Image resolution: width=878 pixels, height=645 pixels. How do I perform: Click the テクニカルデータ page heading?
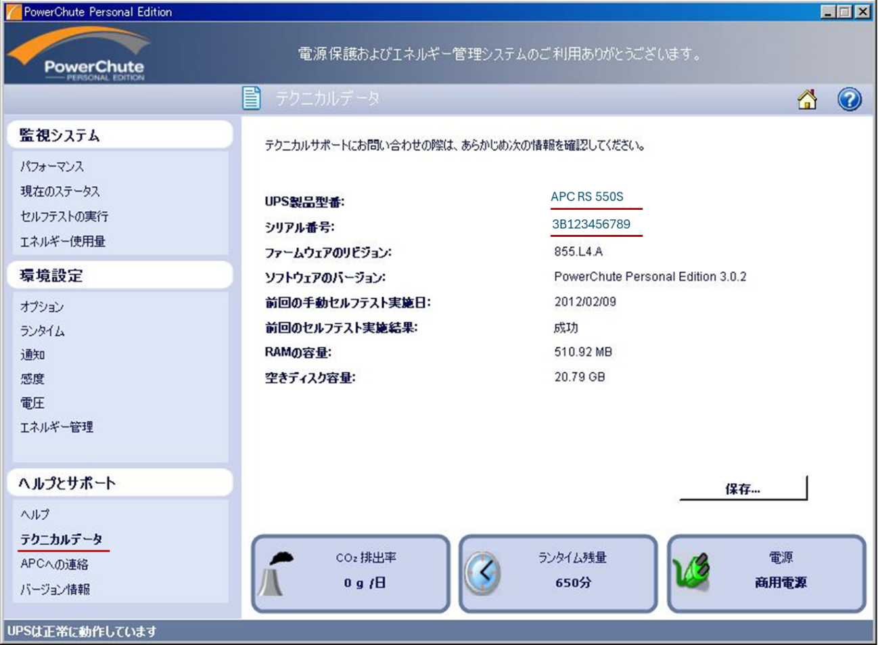coord(327,99)
